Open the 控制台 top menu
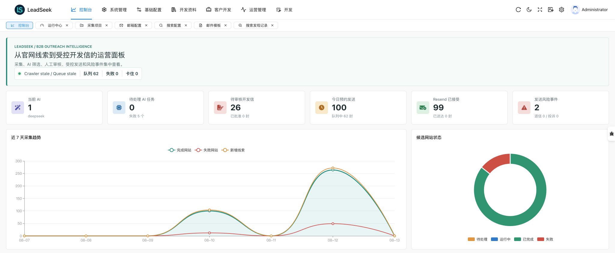The width and height of the screenshot is (615, 253). pyautogui.click(x=81, y=10)
